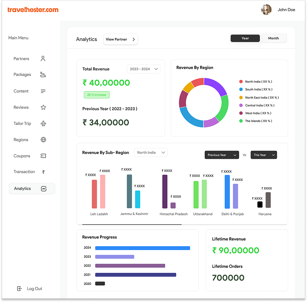307x302 pixels.
Task: Click the Leh Ladakh chart label
Action: [x=99, y=214]
